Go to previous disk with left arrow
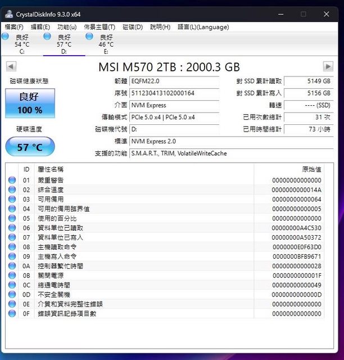The width and height of the screenshot is (344, 360). pos(11,67)
